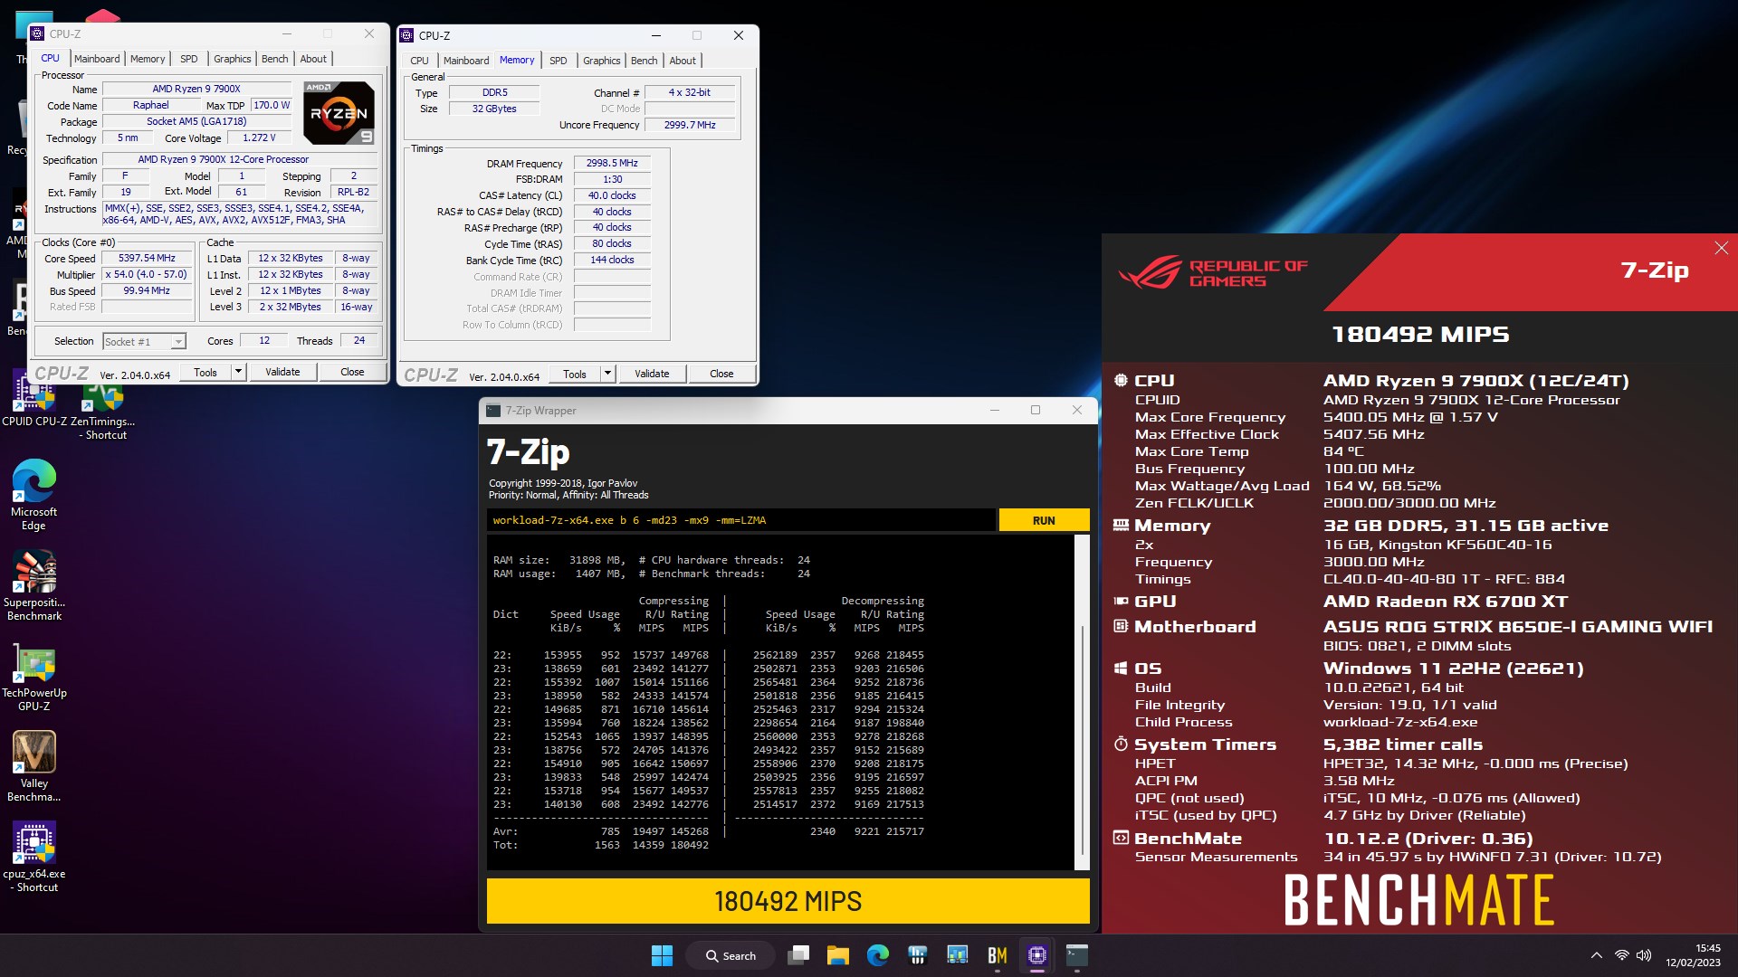Screen dimensions: 1738x977
Task: Expand Tools dropdown arrow in Memory CPU-Z
Action: pyautogui.click(x=607, y=374)
